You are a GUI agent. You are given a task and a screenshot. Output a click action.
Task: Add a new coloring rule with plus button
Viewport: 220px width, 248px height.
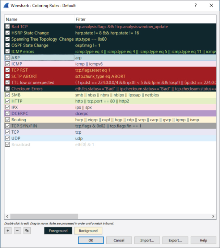pos(8,231)
